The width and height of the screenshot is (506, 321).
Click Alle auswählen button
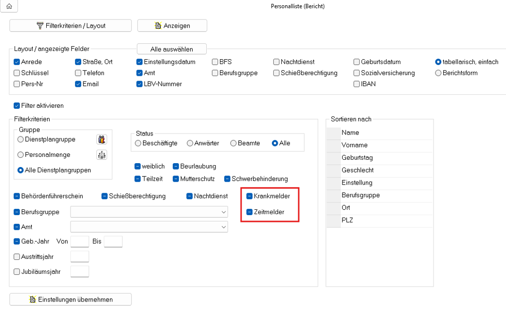coord(172,49)
